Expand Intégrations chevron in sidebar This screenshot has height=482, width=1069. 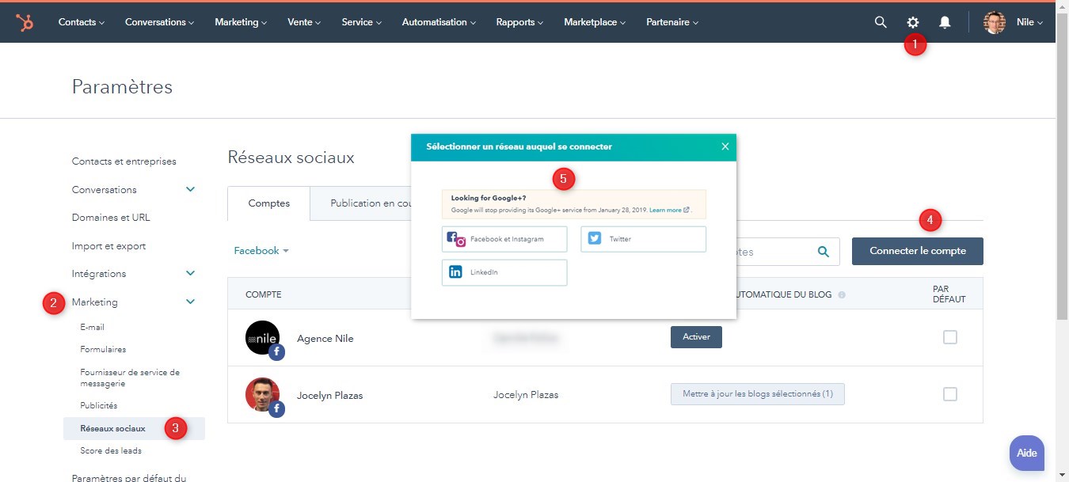click(x=190, y=273)
